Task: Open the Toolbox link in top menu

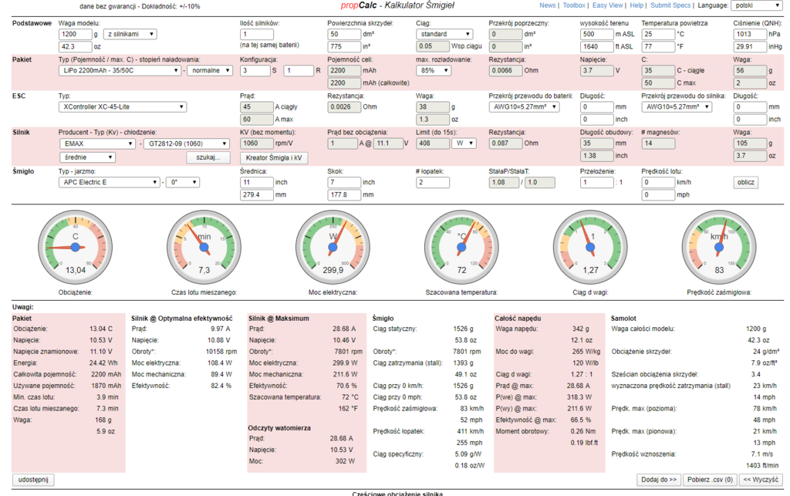Action: click(574, 5)
